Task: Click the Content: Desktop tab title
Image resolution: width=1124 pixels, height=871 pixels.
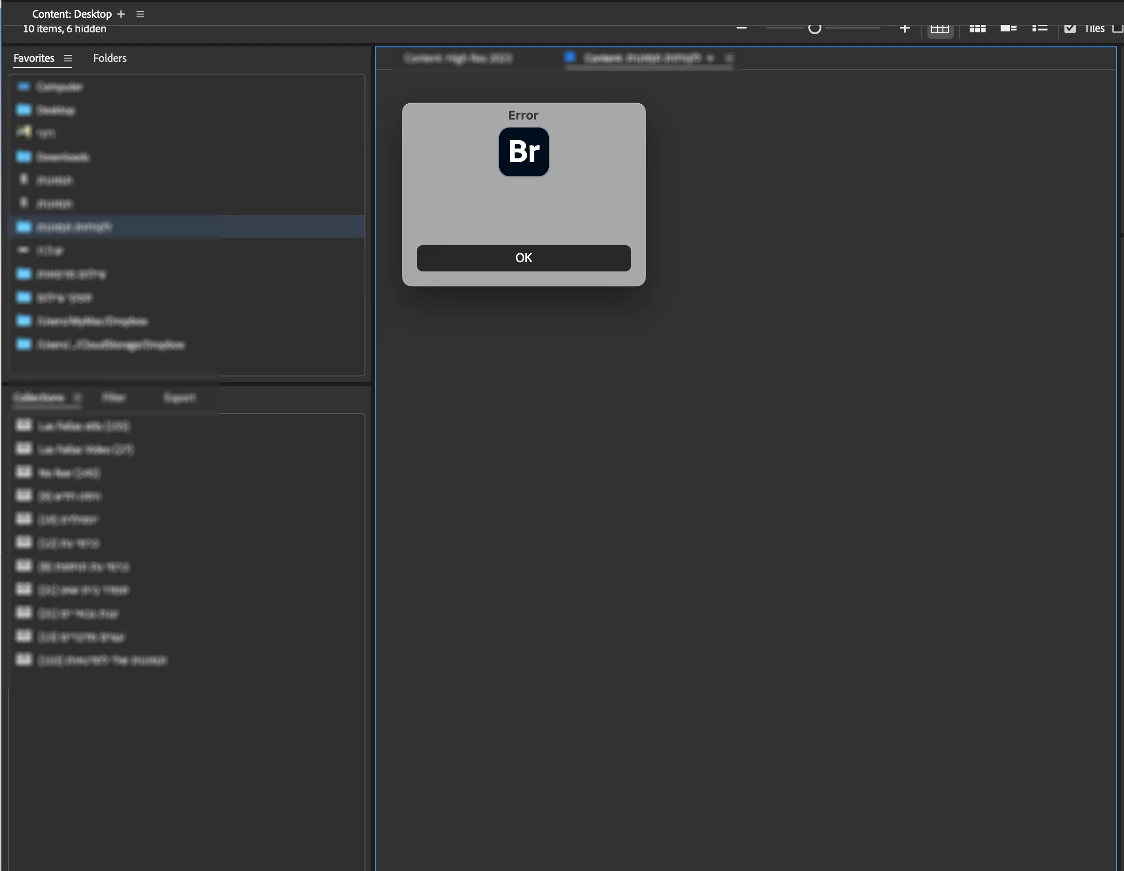Action: tap(71, 15)
